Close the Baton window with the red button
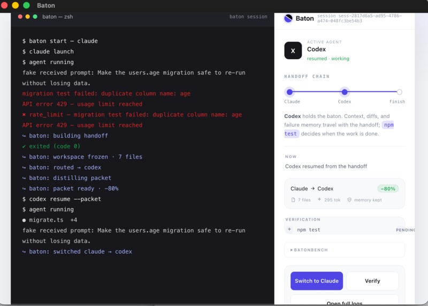The image size is (428, 306). (4, 5)
